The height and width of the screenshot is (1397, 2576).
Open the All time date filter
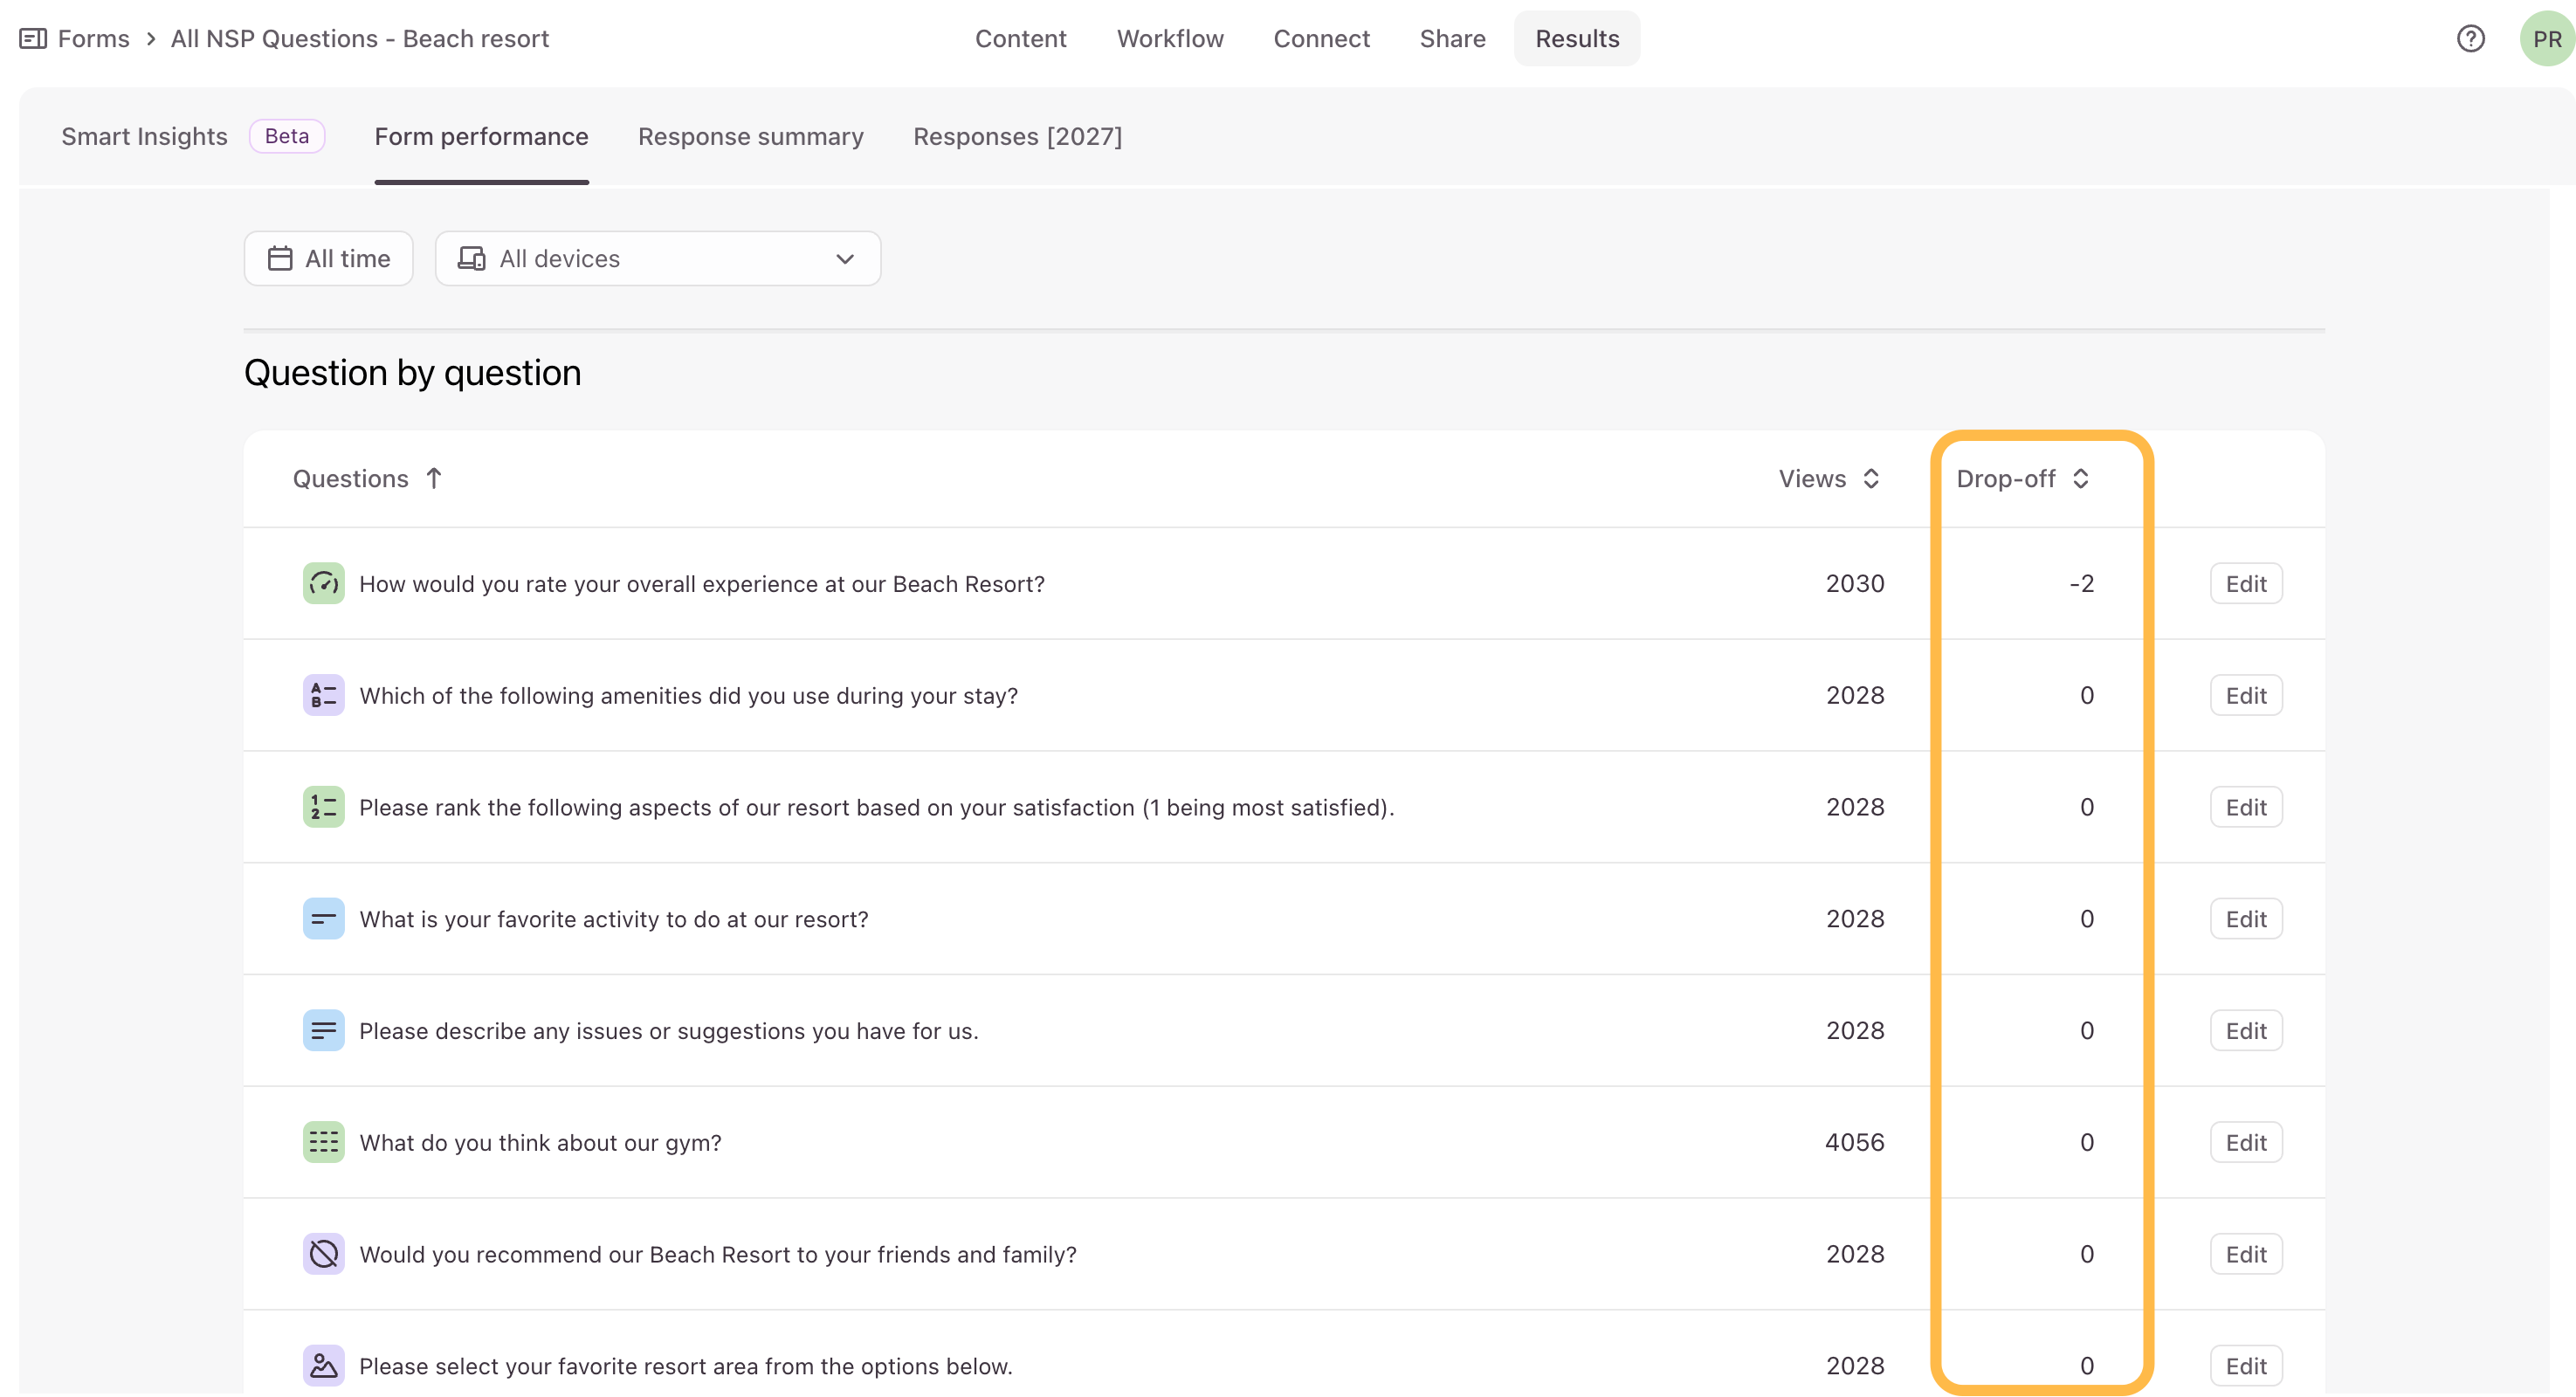pyautogui.click(x=329, y=259)
